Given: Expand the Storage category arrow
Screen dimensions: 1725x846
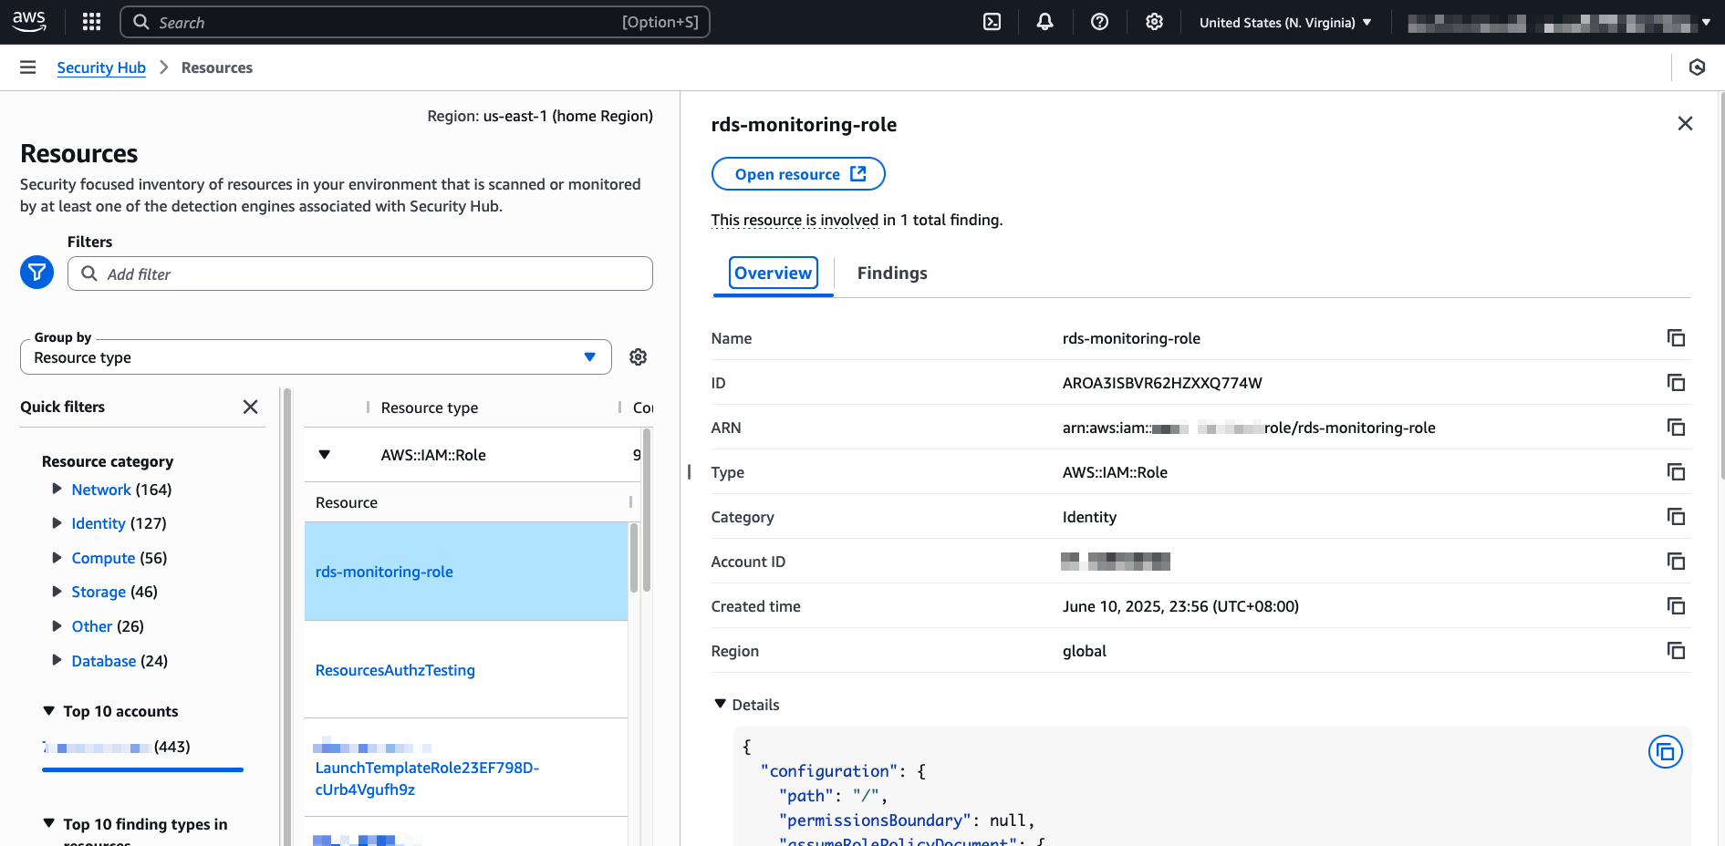Looking at the screenshot, I should tap(57, 592).
